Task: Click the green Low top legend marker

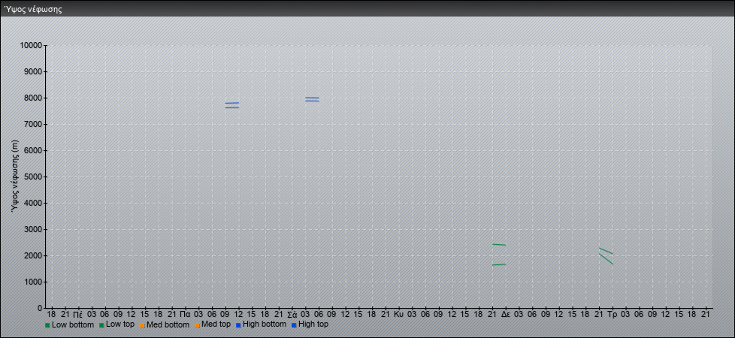Action: tap(101, 325)
